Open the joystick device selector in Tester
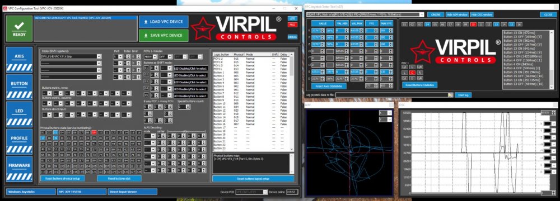This screenshot has width=560, height=201. click(x=365, y=15)
